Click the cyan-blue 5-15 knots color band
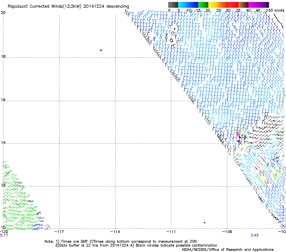286x252 pixels. 188,5
